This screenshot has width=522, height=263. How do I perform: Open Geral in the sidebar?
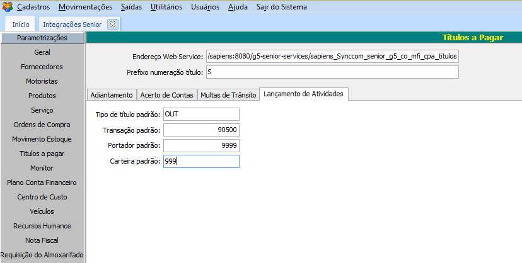(x=42, y=52)
